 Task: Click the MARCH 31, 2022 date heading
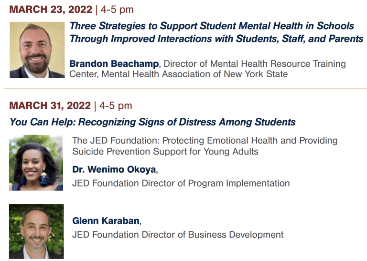click(x=50, y=105)
